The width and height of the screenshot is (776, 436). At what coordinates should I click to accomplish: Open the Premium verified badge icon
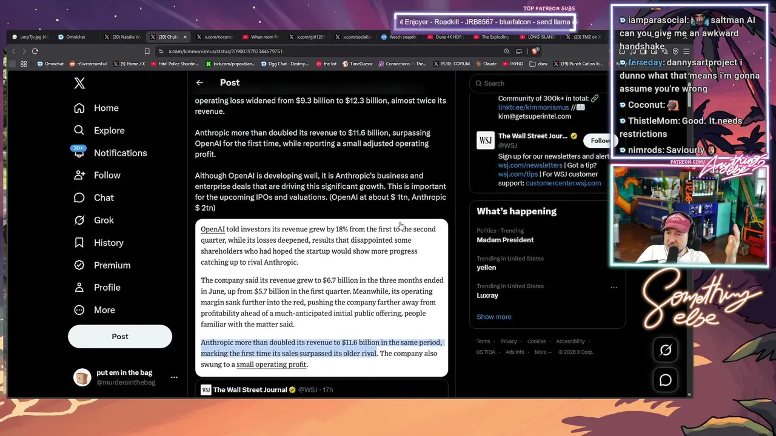(x=79, y=265)
